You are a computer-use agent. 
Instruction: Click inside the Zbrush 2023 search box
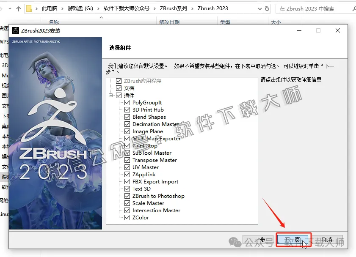point(315,8)
